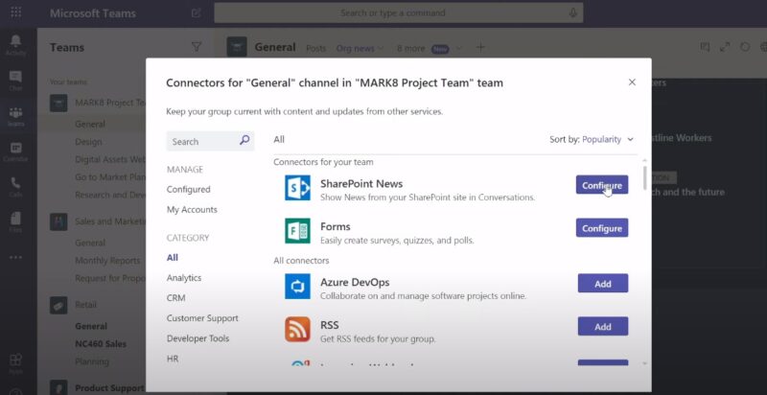Select the All category
767x395 pixels.
click(173, 258)
